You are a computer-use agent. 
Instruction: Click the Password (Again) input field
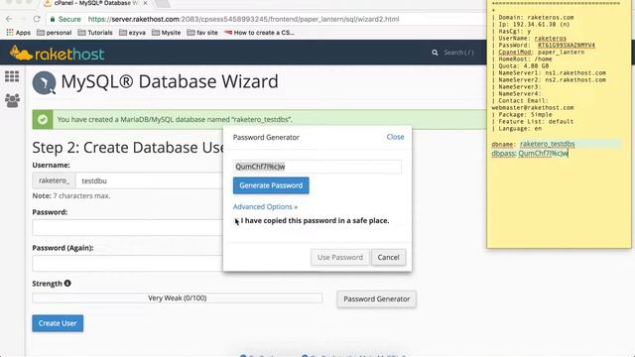tap(128, 264)
